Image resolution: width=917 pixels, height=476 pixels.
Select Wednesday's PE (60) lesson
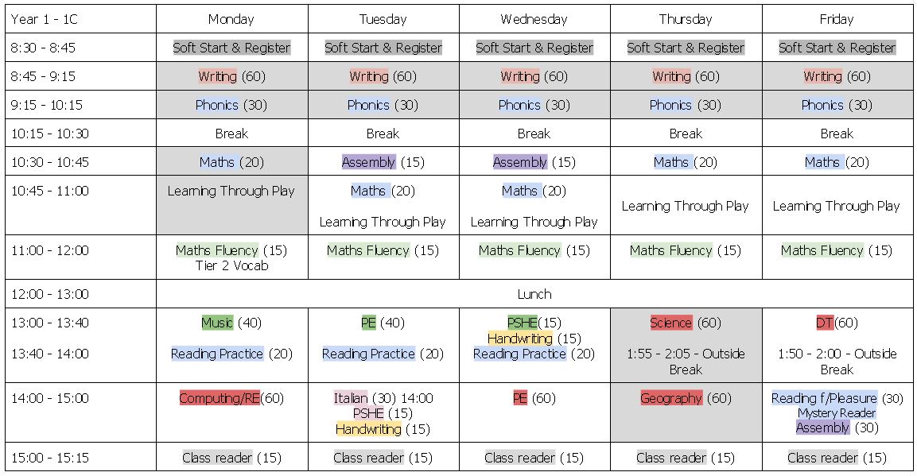pos(534,398)
